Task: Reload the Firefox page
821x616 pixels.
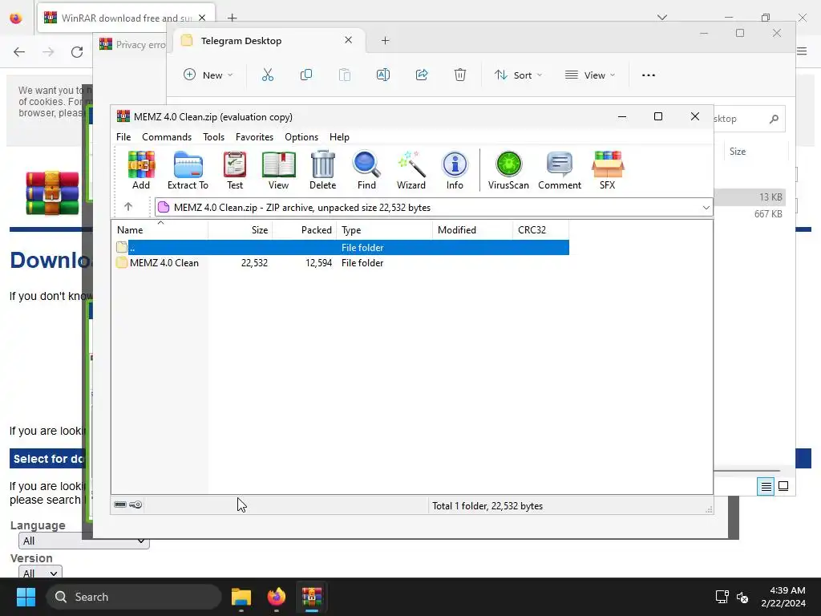Action: [x=77, y=52]
